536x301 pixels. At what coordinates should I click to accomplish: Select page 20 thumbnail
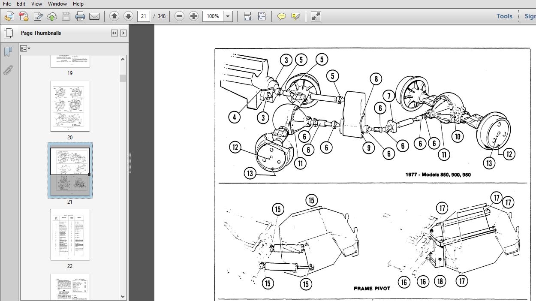(70, 106)
